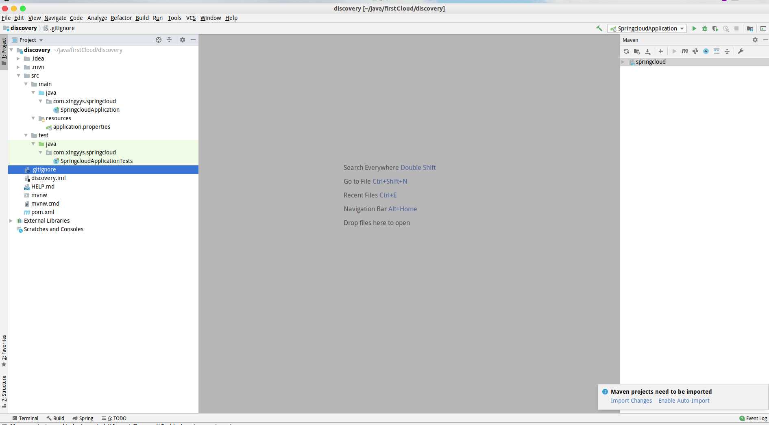769x425 pixels.
Task: Open the Favorites side tab
Action: (4, 351)
